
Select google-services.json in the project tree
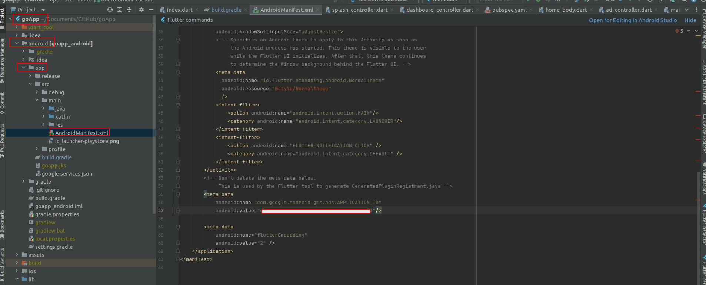67,174
